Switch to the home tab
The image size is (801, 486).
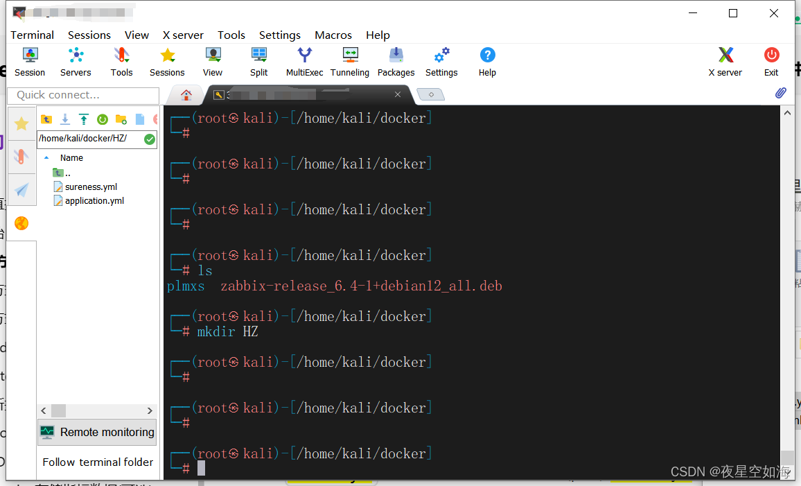tap(185, 94)
